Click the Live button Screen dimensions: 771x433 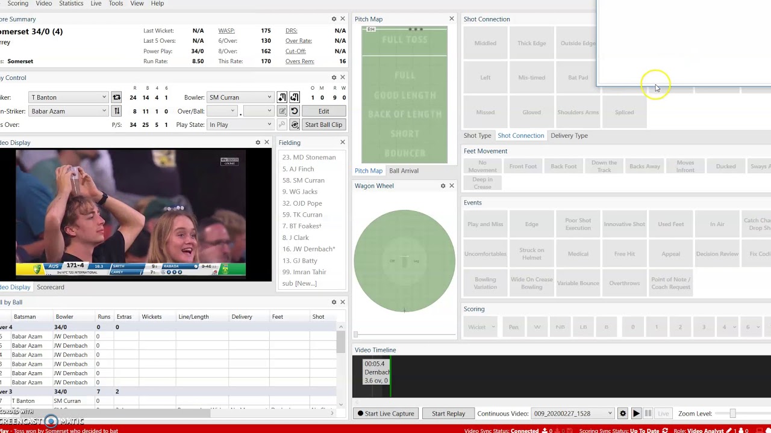pyautogui.click(x=663, y=414)
